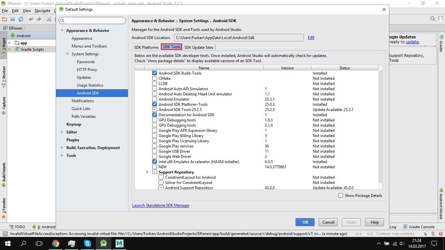Open Skype from the taskbar
The height and width of the screenshot is (250, 445).
pyautogui.click(x=88, y=243)
